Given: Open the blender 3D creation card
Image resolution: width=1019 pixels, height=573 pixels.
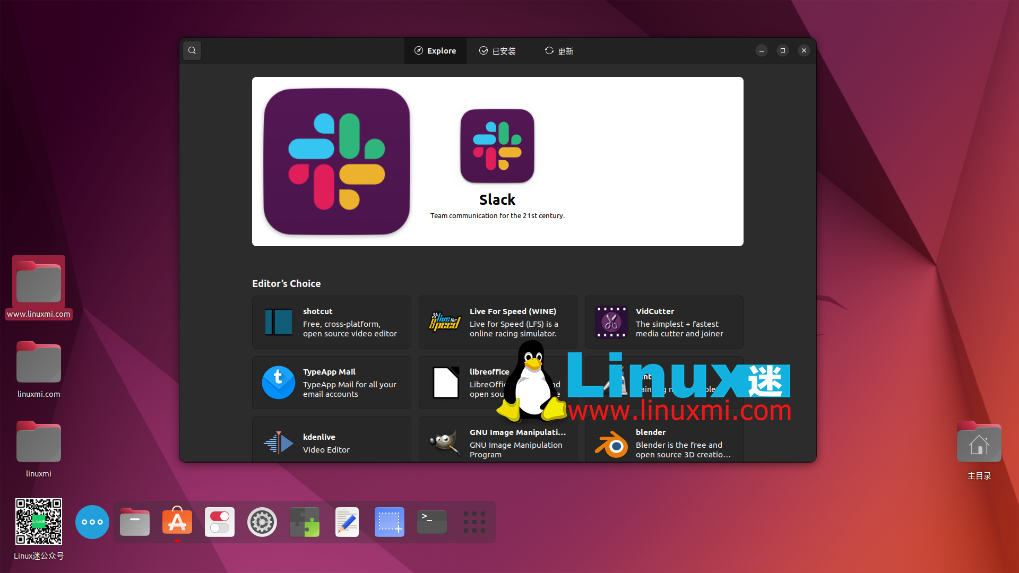Looking at the screenshot, I should point(664,439).
